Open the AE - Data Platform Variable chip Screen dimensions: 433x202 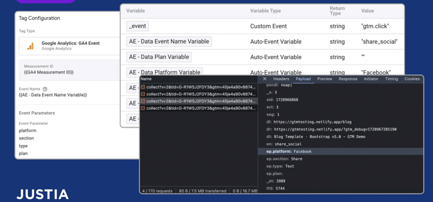pyautogui.click(x=165, y=72)
